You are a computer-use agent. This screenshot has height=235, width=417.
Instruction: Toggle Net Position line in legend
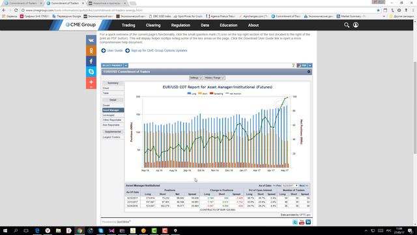pos(233,93)
